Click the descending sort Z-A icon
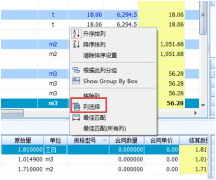The image size is (216, 180). (76, 44)
